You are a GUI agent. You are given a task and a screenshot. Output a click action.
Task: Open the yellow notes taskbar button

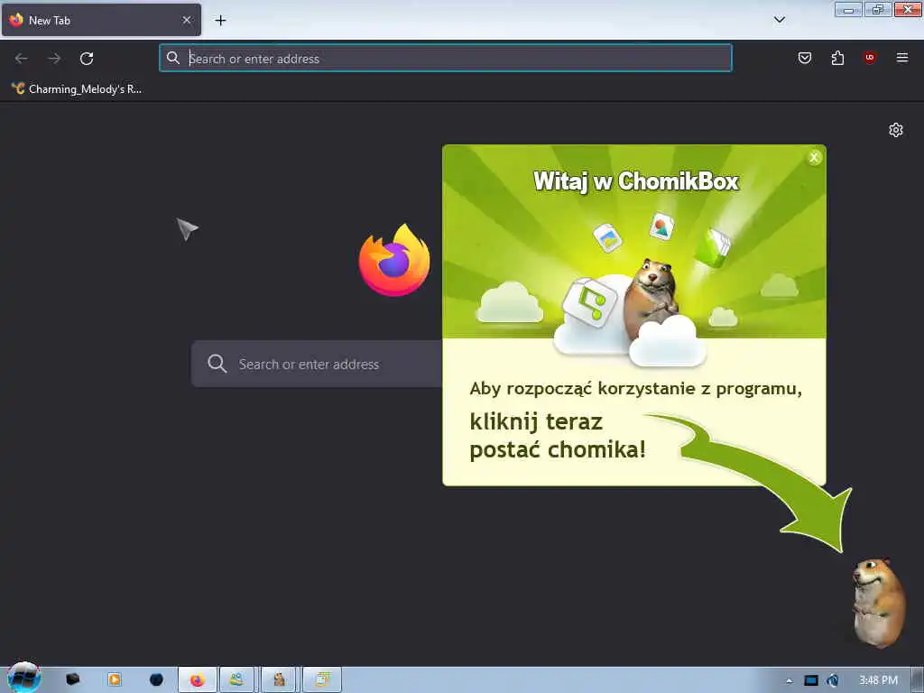point(322,680)
